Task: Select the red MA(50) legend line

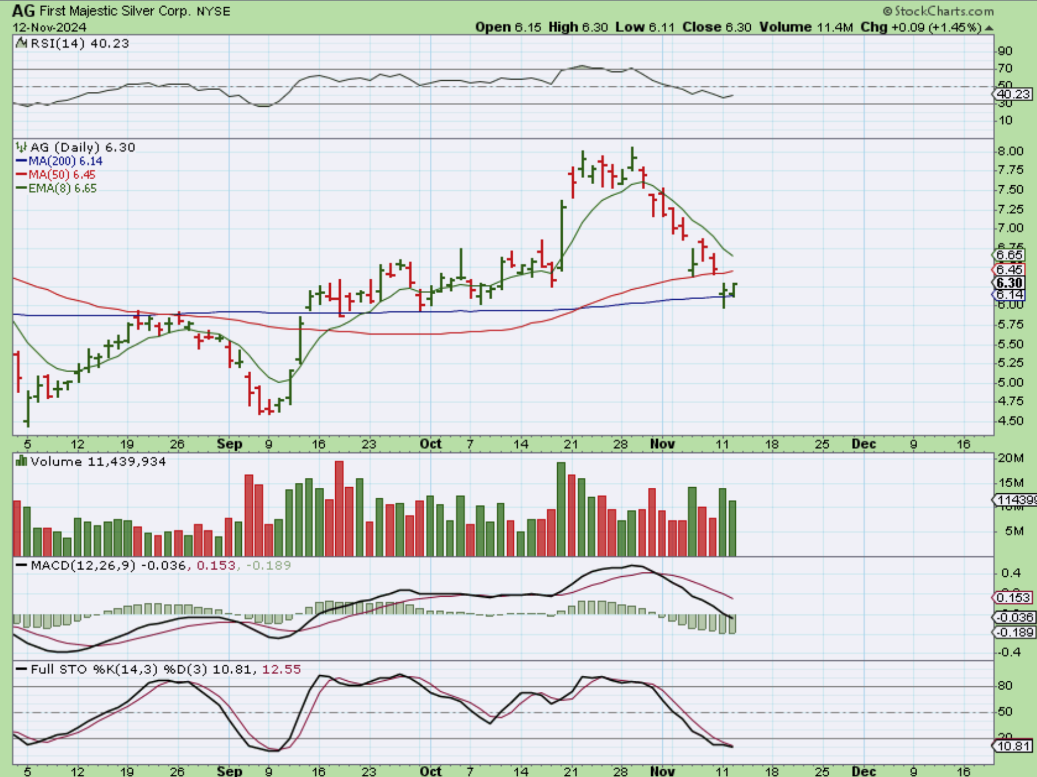Action: 21,174
